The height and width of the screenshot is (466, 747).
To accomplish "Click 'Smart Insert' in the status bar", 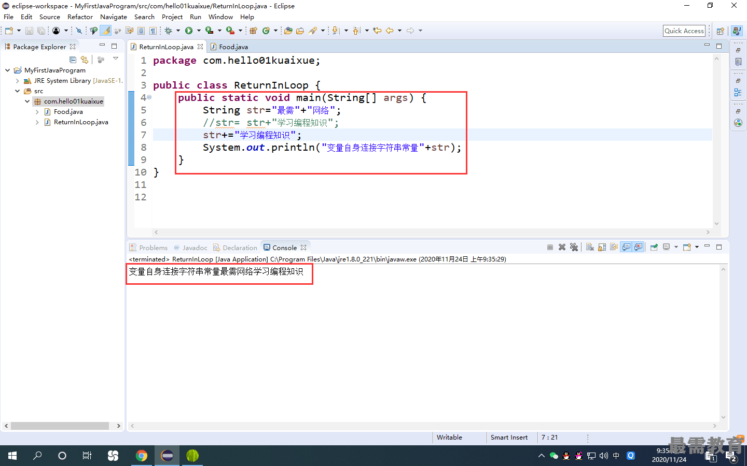I will tap(509, 437).
